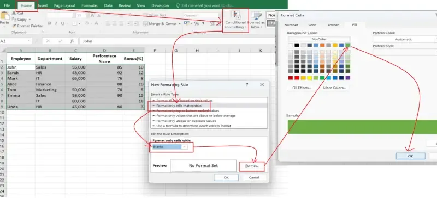Open the font name dropdown
The height and width of the screenshot is (198, 437).
click(x=74, y=16)
